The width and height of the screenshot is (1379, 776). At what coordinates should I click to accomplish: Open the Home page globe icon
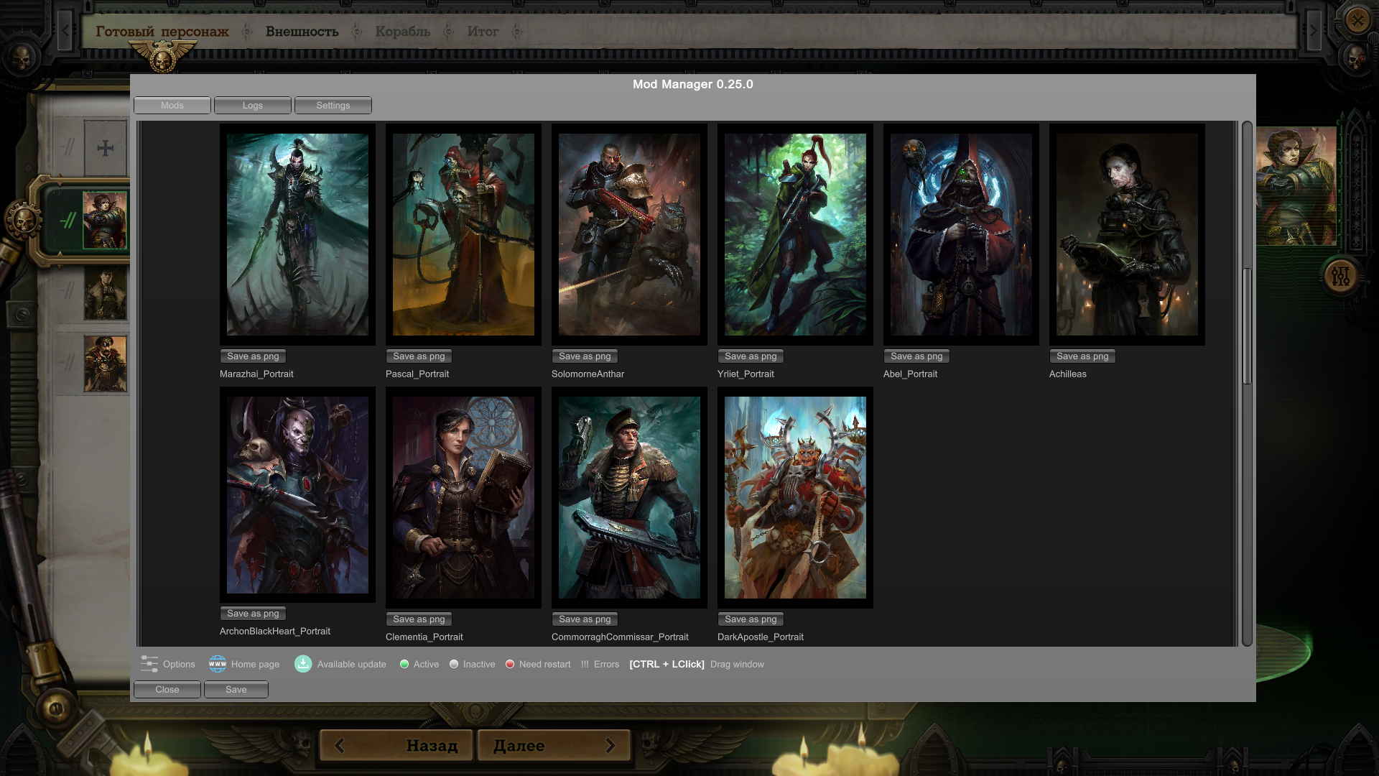pos(218,664)
